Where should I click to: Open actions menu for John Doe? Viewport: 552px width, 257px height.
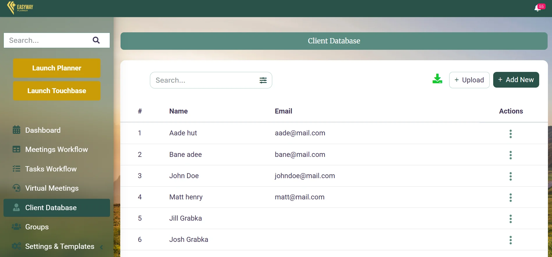510,176
